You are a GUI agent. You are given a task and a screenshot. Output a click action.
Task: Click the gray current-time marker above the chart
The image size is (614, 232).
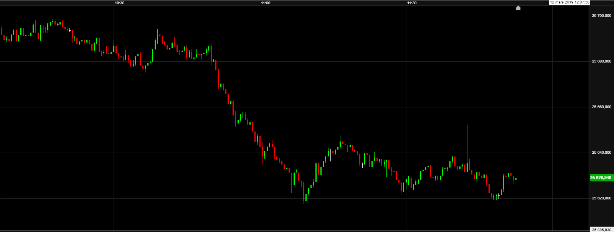tap(518, 8)
